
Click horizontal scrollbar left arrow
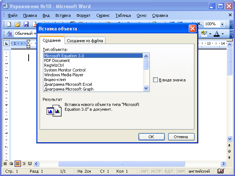coord(36,164)
